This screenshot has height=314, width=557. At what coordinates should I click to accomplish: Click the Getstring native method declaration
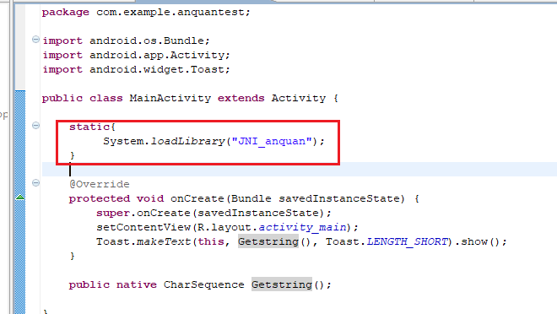pos(282,284)
